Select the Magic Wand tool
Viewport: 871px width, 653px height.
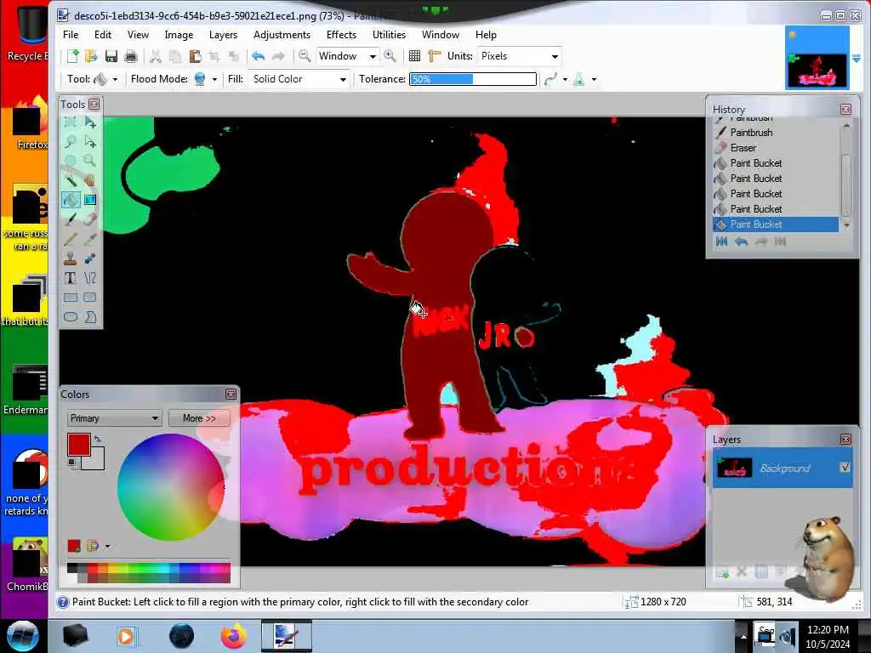pyautogui.click(x=71, y=180)
